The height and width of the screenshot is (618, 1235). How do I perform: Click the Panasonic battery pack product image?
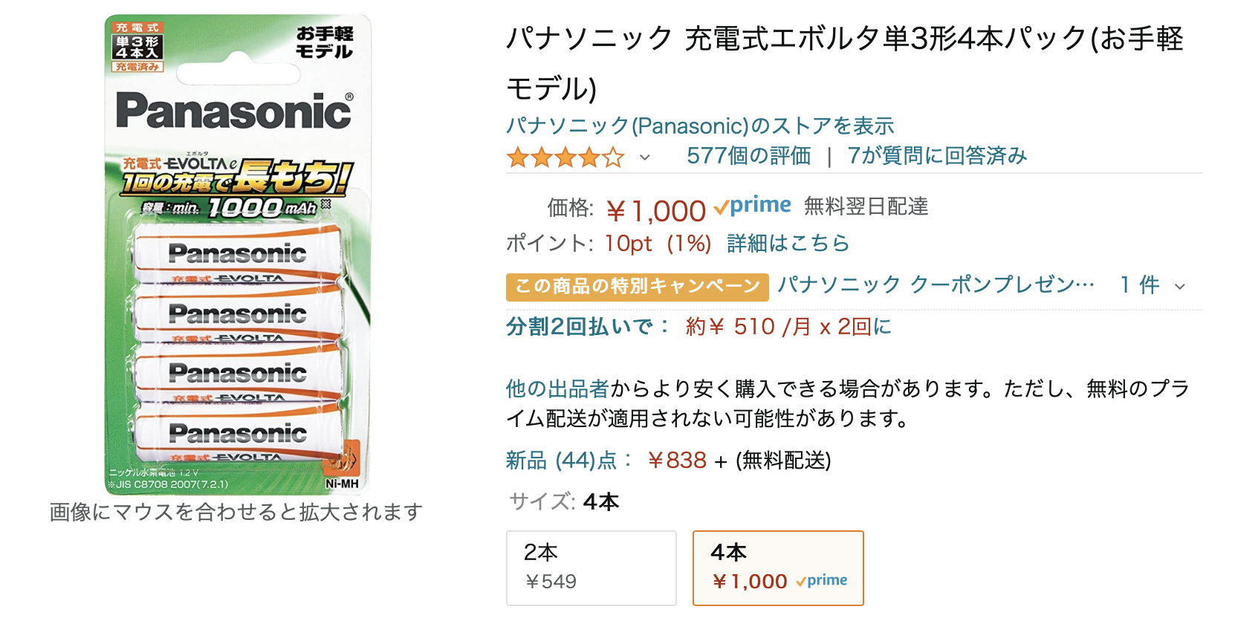click(x=237, y=254)
